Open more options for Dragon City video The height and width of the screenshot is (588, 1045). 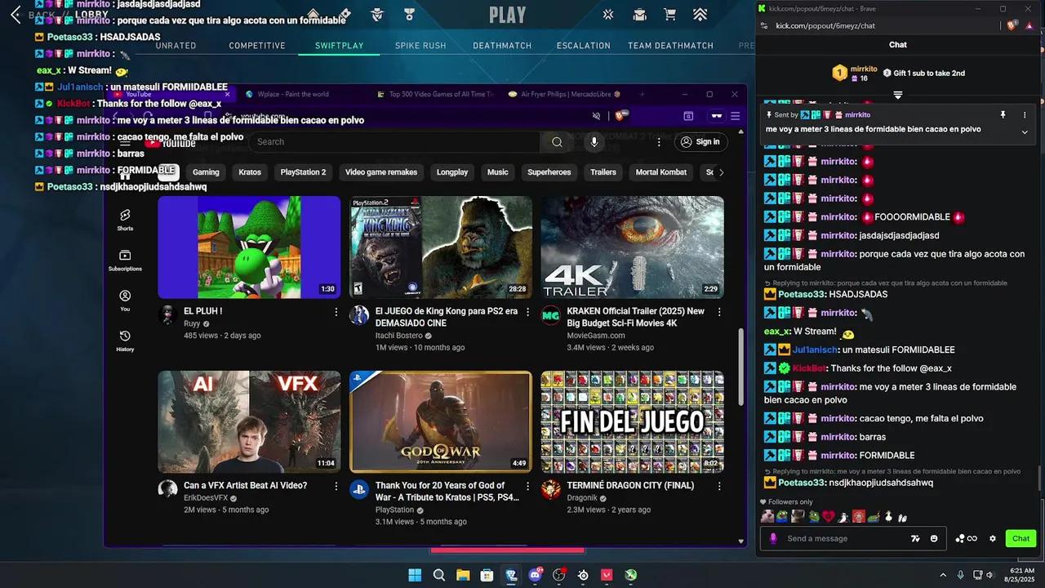[x=719, y=486]
